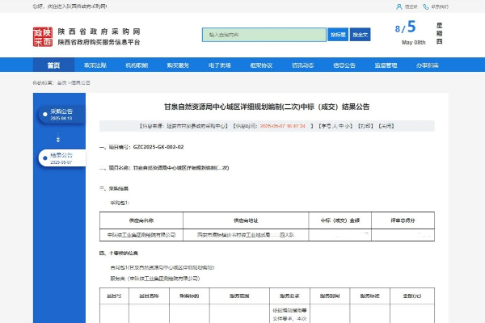Open the 框架协议 navigation item

261,65
